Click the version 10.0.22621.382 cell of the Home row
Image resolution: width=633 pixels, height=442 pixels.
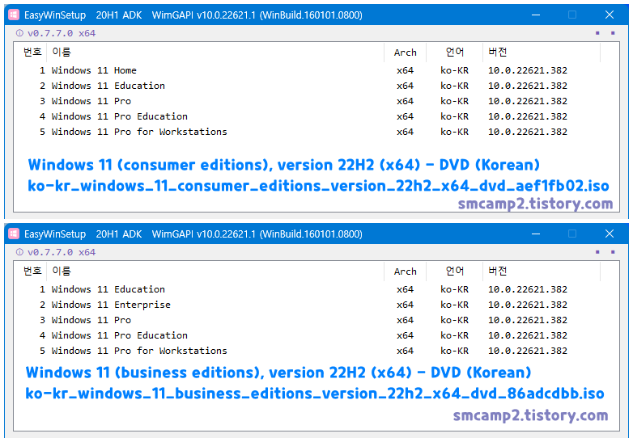pos(528,70)
